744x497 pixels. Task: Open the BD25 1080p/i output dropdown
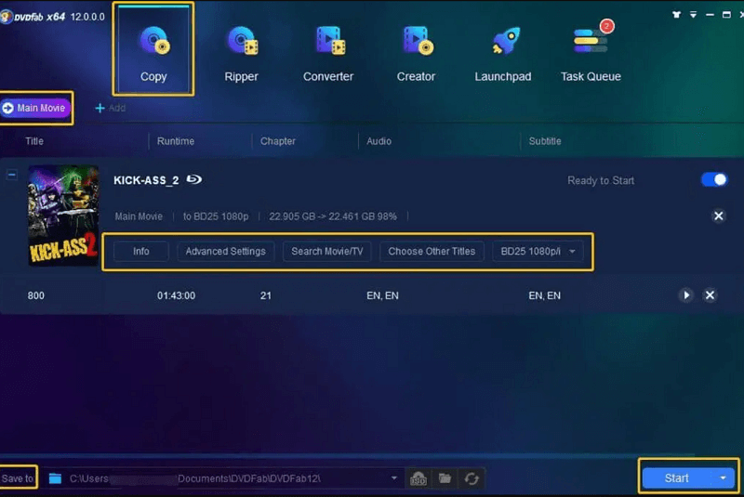(x=538, y=252)
